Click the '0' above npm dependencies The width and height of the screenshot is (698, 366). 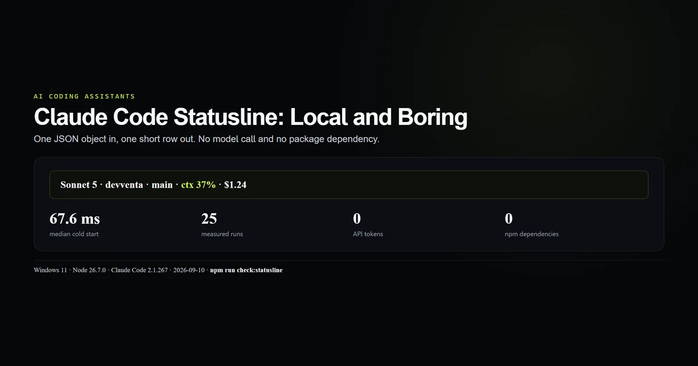(509, 219)
